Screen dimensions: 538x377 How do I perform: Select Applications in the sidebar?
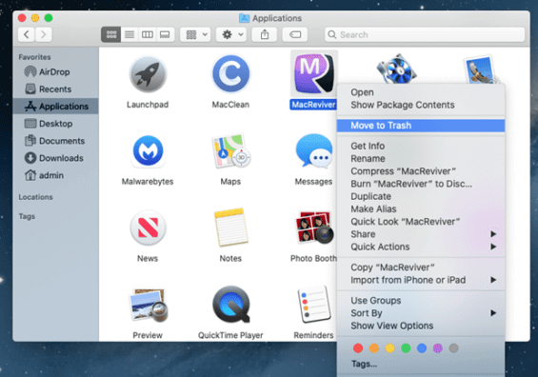point(55,107)
